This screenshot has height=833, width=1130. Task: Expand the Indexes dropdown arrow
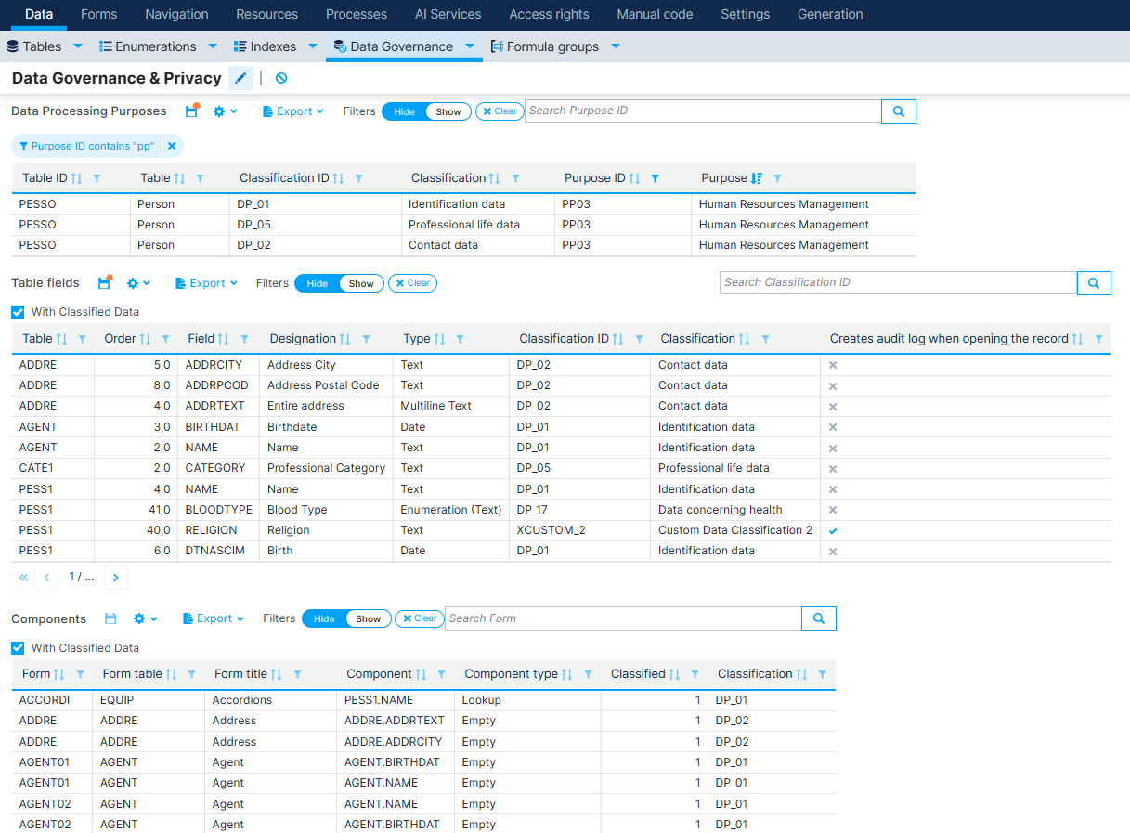point(313,46)
